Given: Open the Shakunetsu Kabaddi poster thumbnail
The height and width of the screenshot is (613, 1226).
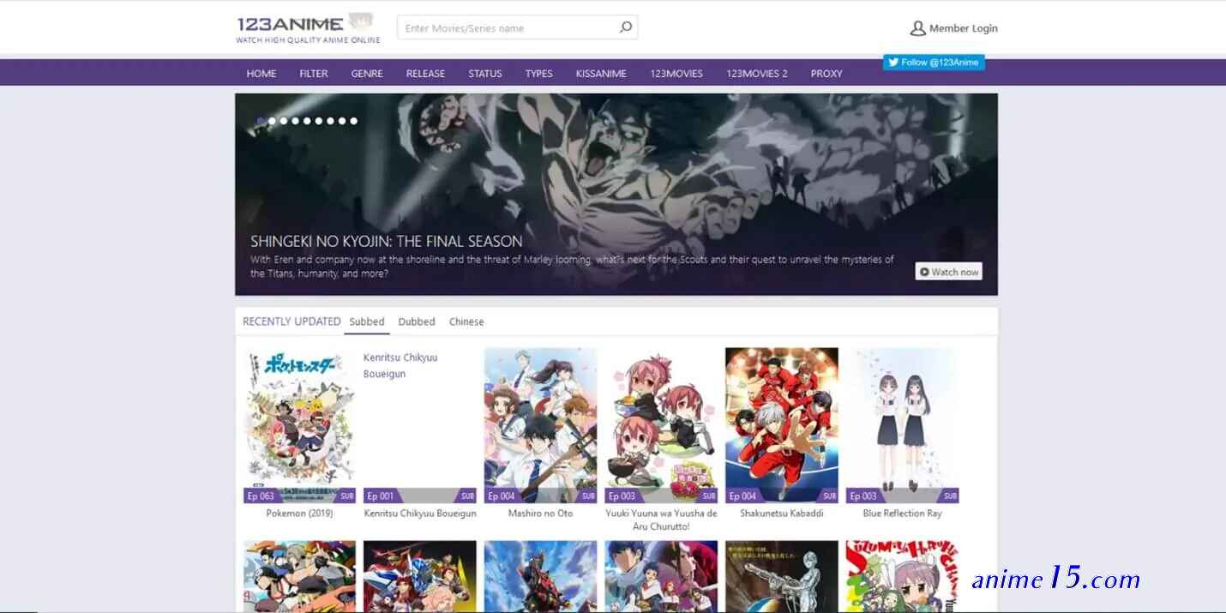Looking at the screenshot, I should pos(782,425).
